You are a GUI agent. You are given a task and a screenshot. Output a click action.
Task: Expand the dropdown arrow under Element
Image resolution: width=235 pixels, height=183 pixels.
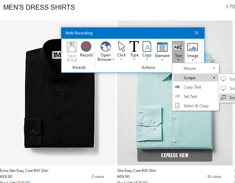[x=162, y=60]
